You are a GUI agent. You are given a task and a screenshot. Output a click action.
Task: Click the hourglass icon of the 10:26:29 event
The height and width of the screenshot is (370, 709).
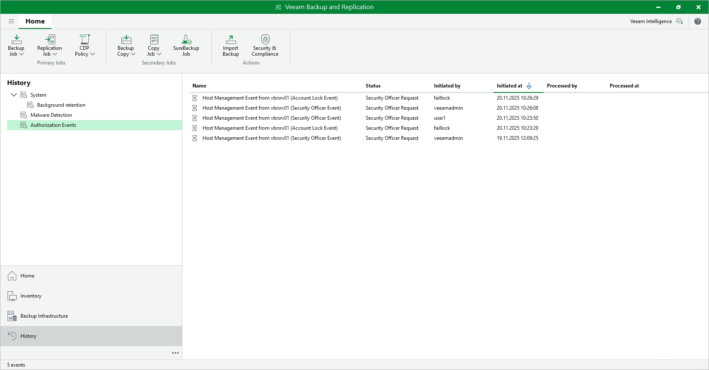point(195,98)
